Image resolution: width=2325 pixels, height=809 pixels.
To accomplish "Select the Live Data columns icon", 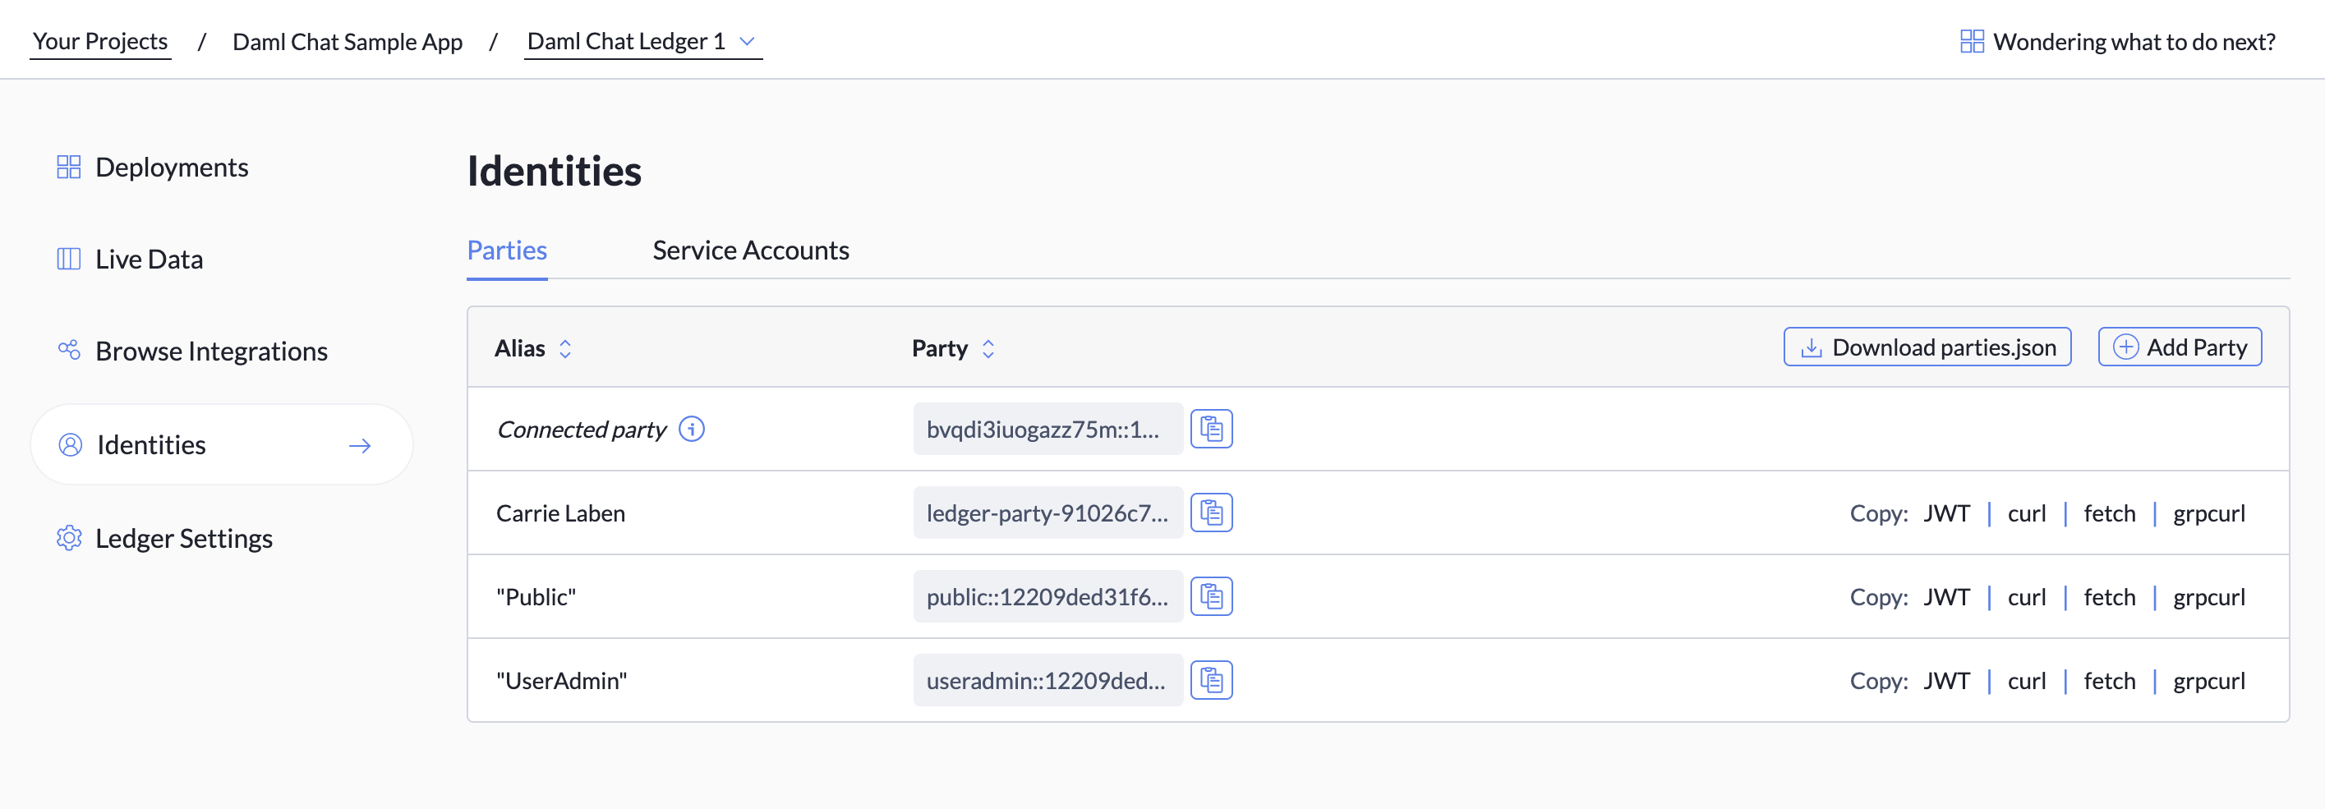I will coord(68,258).
